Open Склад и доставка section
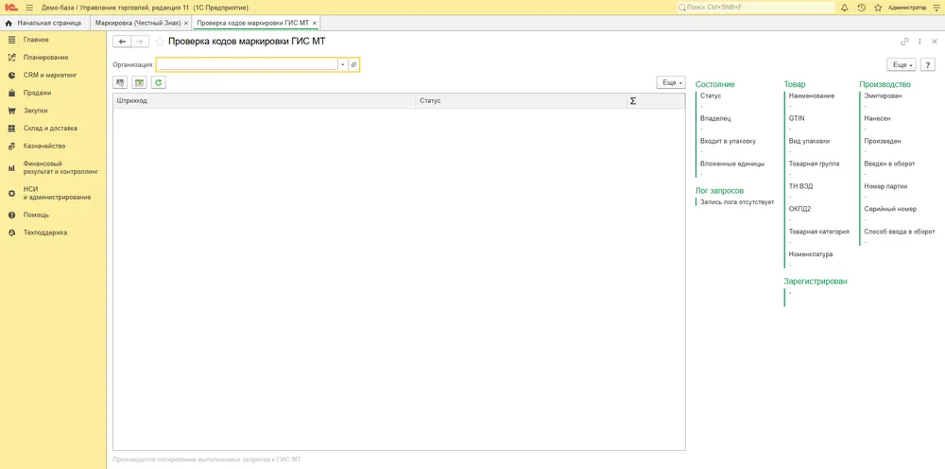945x469 pixels. (53, 128)
